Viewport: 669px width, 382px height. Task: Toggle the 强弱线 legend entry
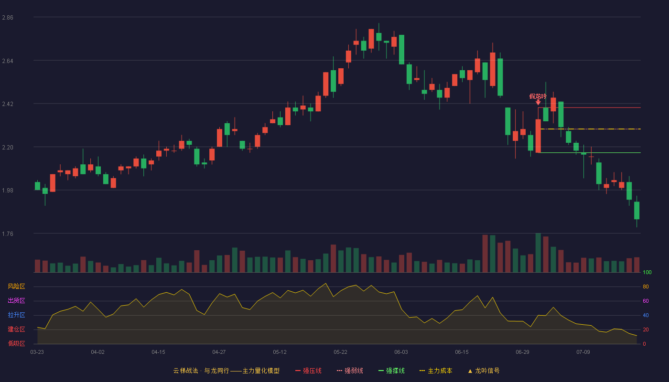[350, 371]
